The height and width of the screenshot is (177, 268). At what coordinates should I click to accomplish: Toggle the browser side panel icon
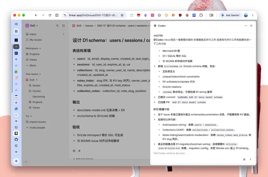[57, 15]
